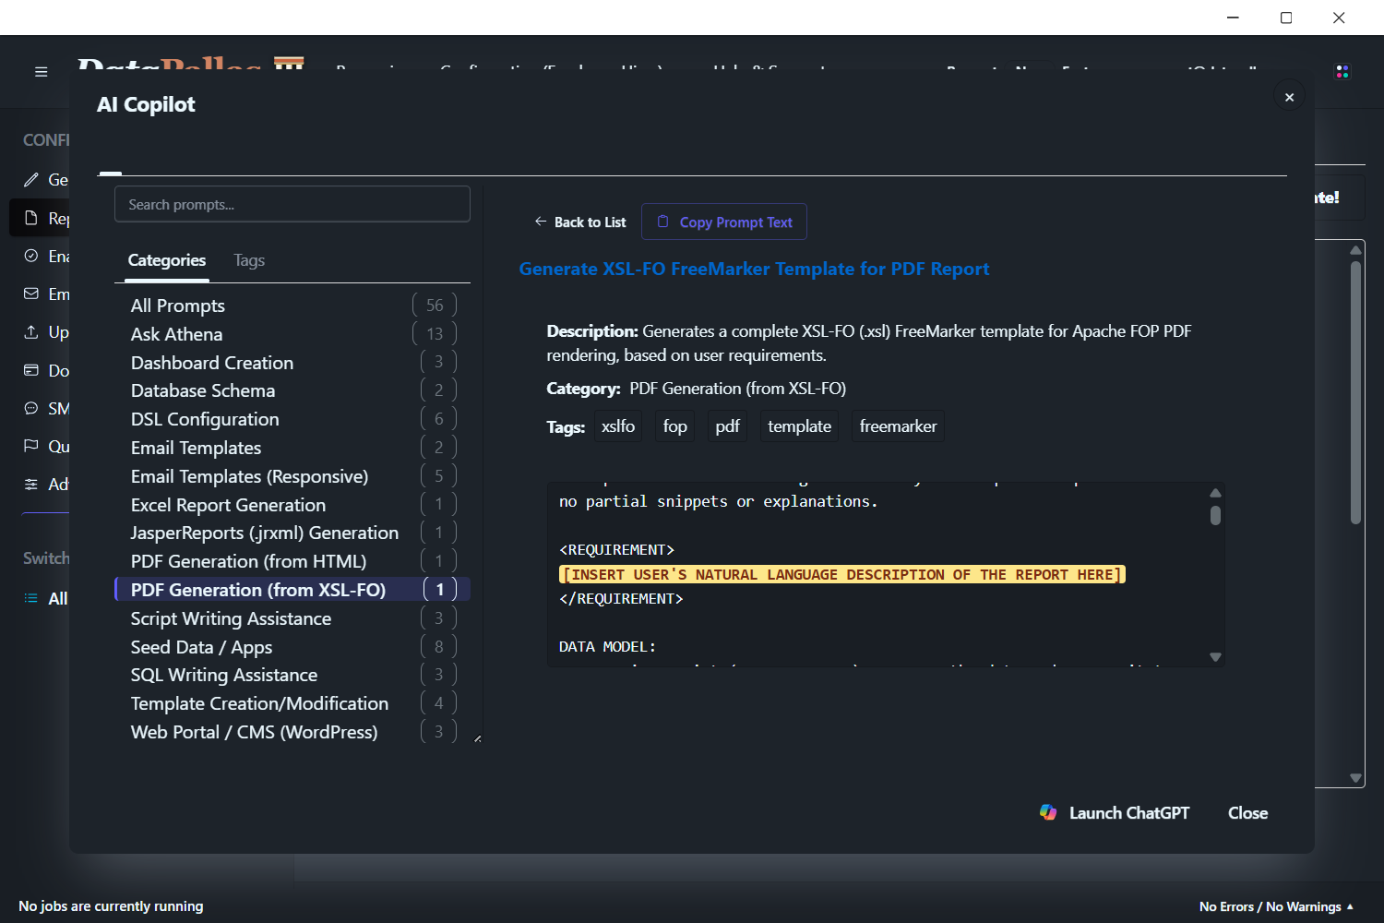This screenshot has width=1384, height=923.
Task: Open the DSL Configuration category
Action: pyautogui.click(x=292, y=419)
